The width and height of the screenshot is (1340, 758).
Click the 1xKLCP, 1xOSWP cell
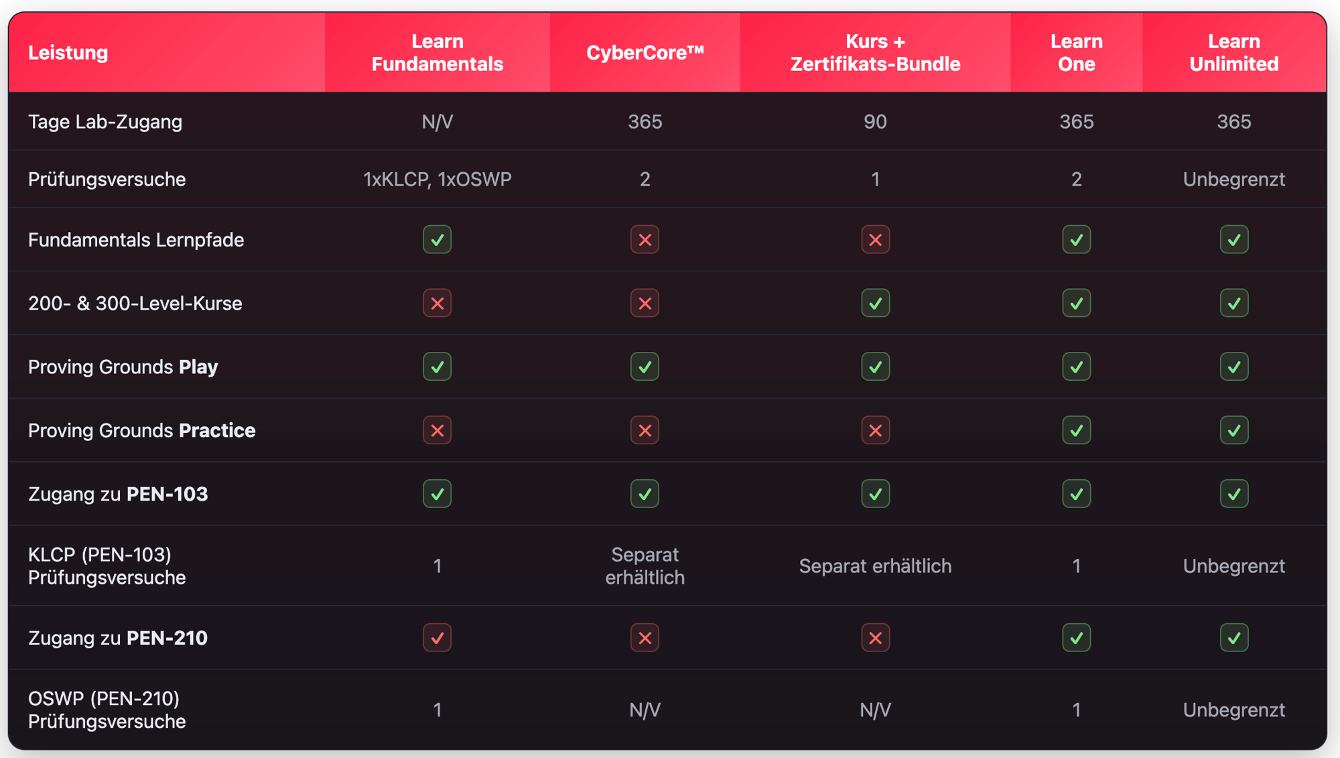tap(437, 179)
